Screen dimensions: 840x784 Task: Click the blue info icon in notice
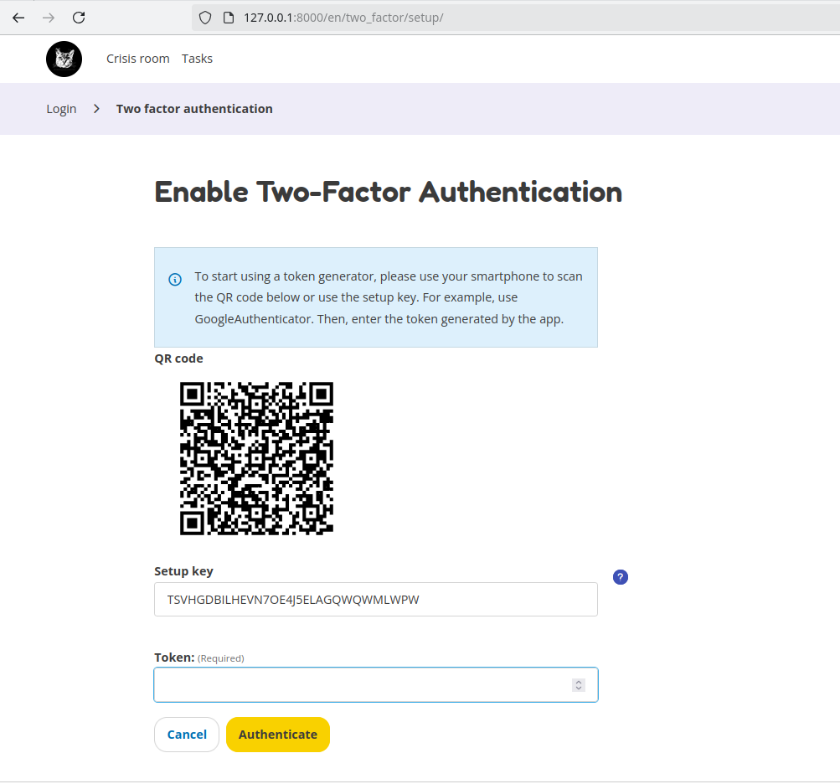point(175,279)
